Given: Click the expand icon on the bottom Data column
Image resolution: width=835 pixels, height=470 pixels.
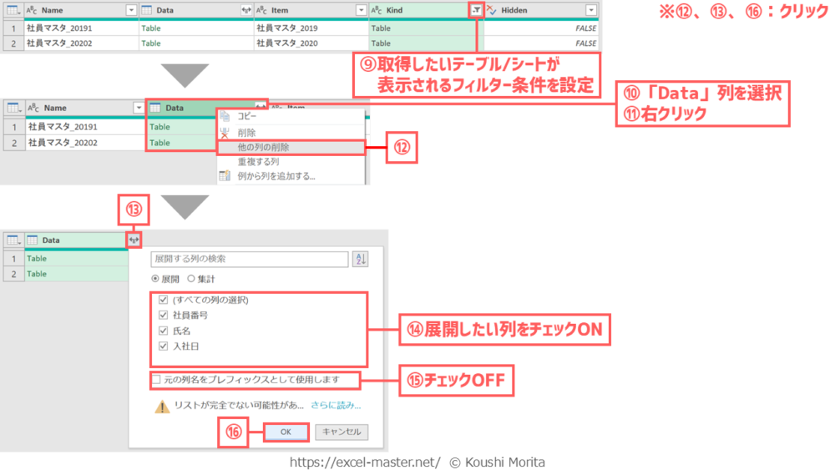Looking at the screenshot, I should (134, 240).
